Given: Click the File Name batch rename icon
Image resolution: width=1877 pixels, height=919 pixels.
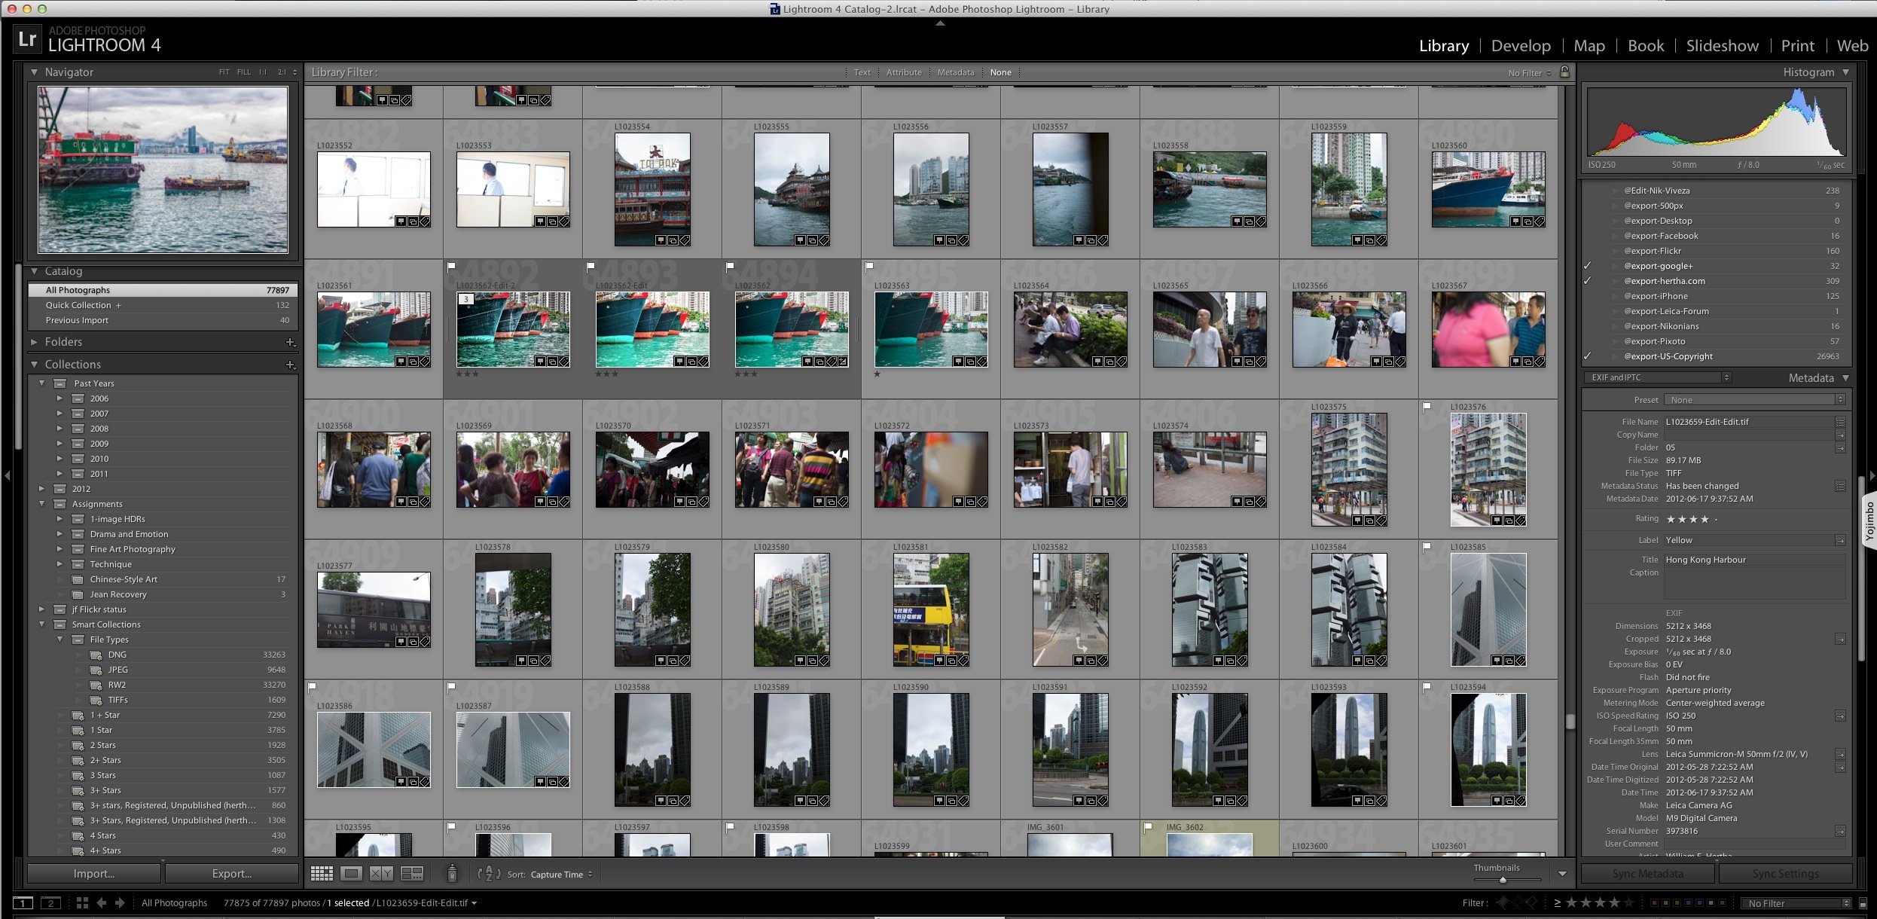Looking at the screenshot, I should [x=1840, y=422].
